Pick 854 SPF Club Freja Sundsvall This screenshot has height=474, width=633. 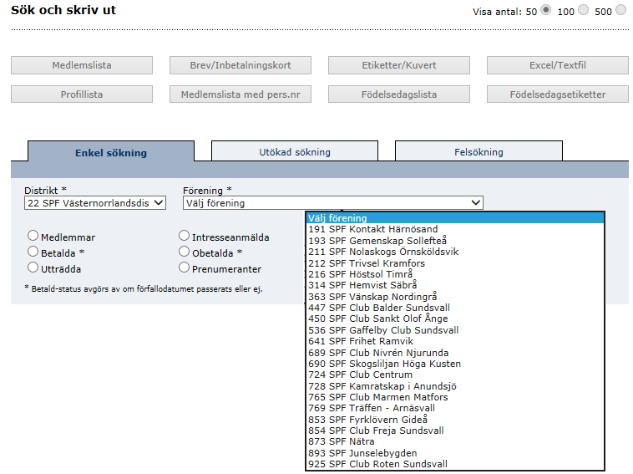pyautogui.click(x=455, y=431)
